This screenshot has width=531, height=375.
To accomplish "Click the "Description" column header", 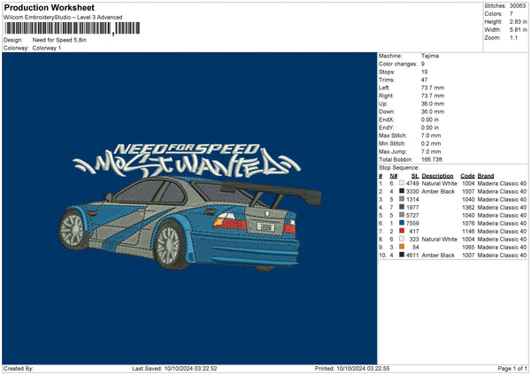I will click(437, 176).
